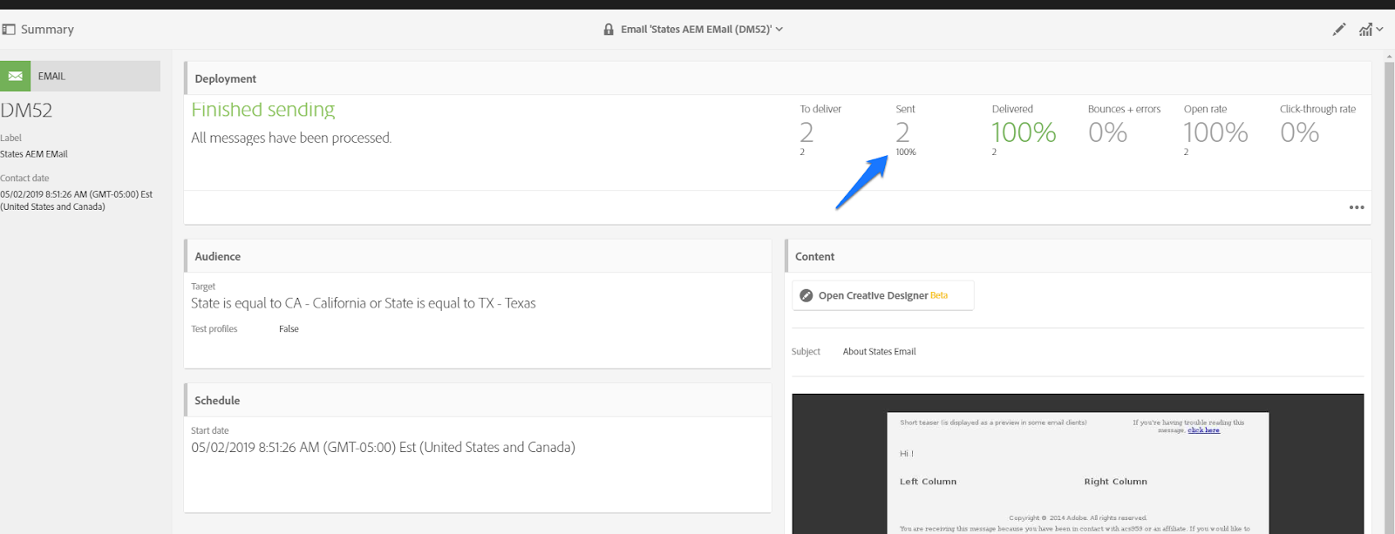
Task: Expand the email title dropdown chevron
Action: pos(779,29)
